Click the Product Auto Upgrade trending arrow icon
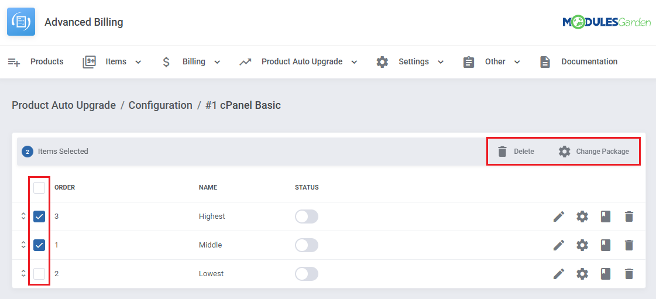This screenshot has width=656, height=299. (x=245, y=62)
